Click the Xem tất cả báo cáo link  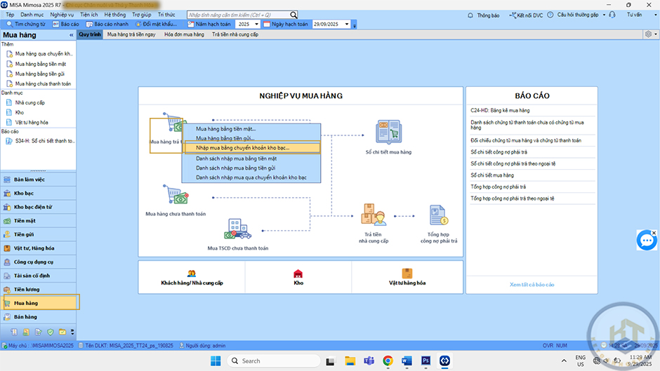point(532,285)
